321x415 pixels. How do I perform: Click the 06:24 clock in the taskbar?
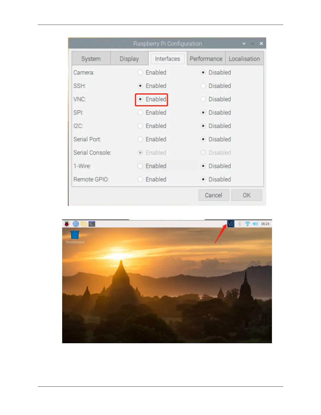265,224
